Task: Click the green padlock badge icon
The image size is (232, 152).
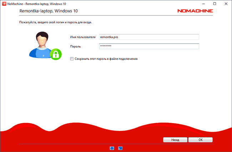Action: click(x=55, y=54)
